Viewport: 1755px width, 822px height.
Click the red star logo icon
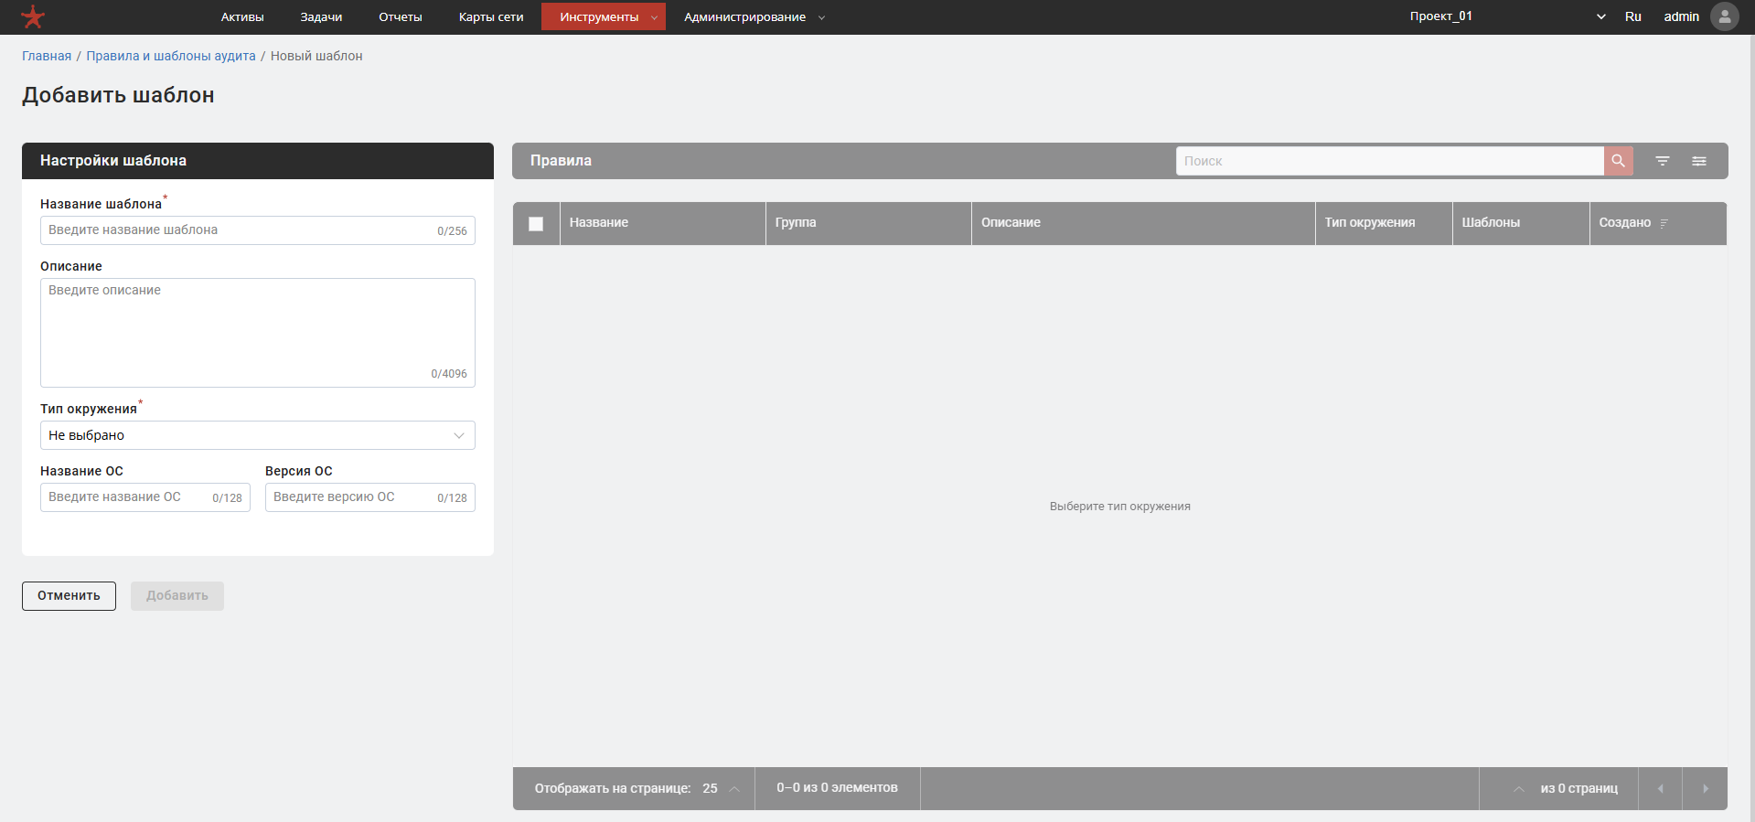coord(33,16)
